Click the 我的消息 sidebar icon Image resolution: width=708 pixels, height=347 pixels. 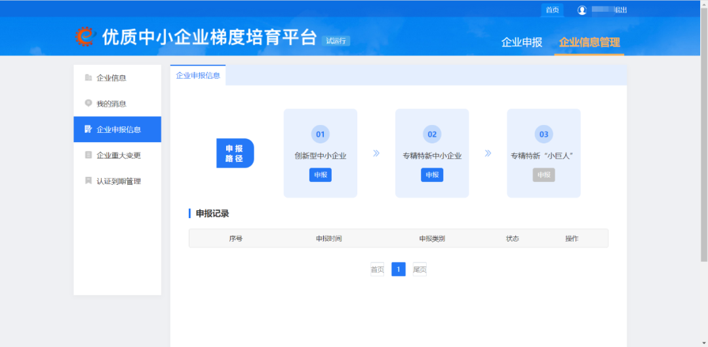point(88,103)
